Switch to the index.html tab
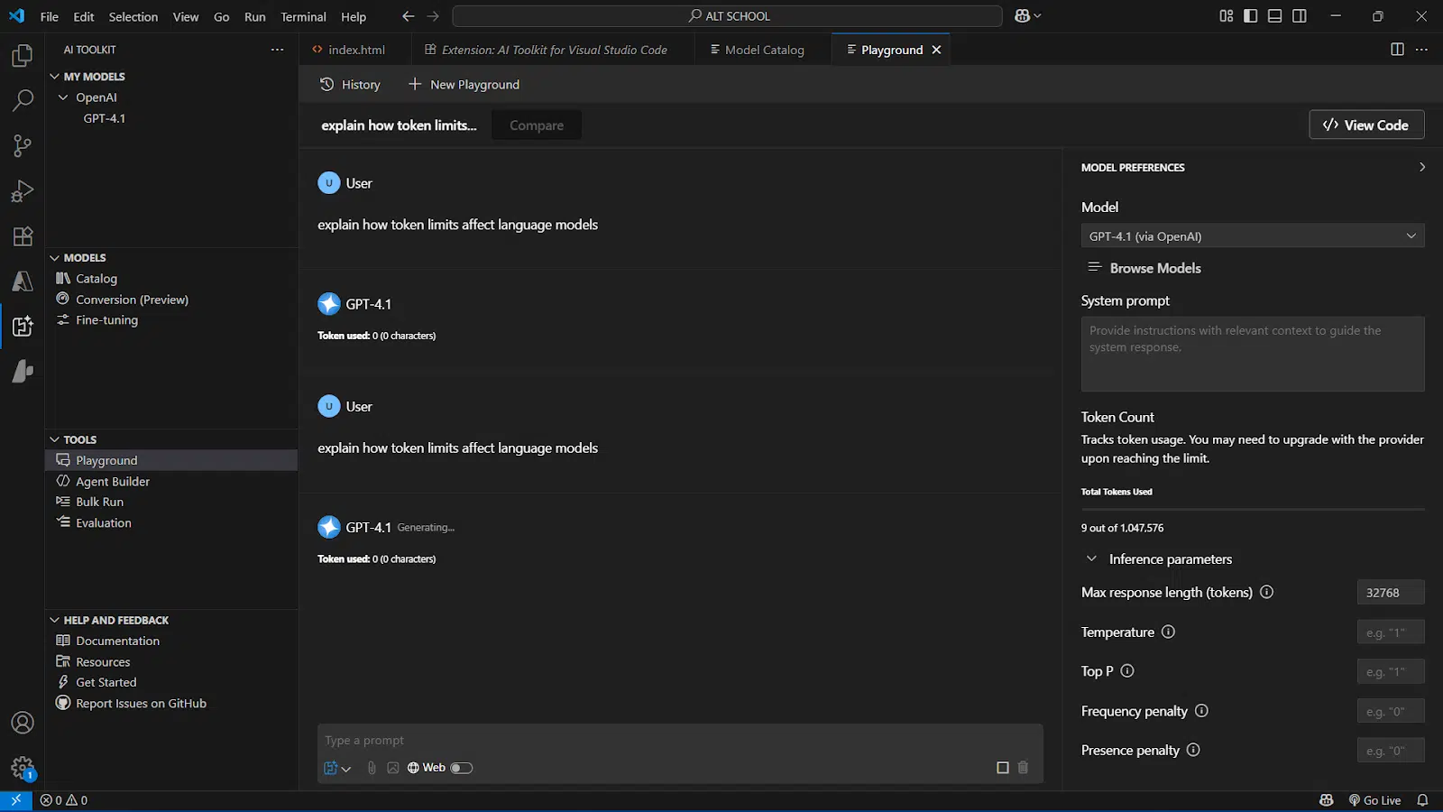Viewport: 1443px width, 812px height. 354,50
